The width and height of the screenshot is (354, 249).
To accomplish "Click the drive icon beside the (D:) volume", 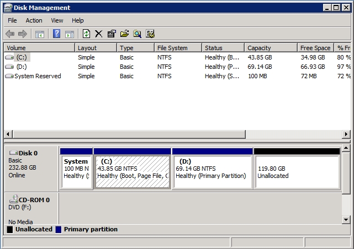I will click(x=9, y=67).
